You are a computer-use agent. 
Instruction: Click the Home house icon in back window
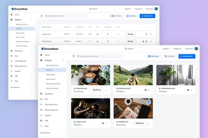point(11,15)
